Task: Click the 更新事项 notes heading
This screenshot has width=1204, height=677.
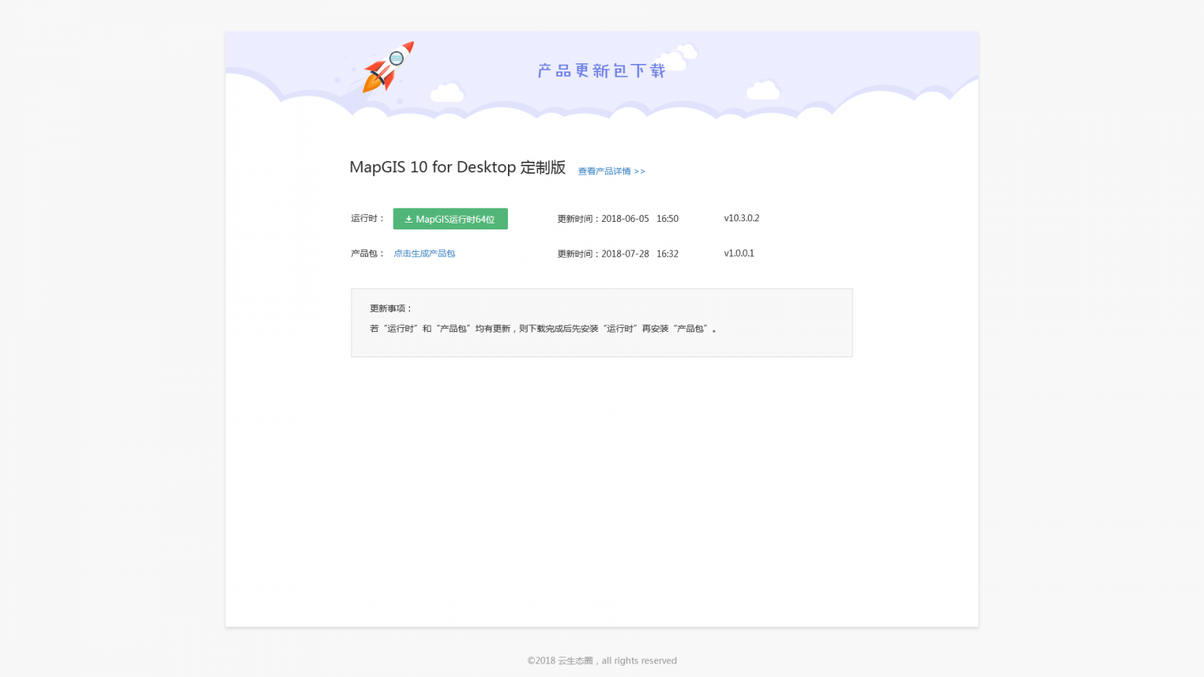Action: pyautogui.click(x=391, y=308)
